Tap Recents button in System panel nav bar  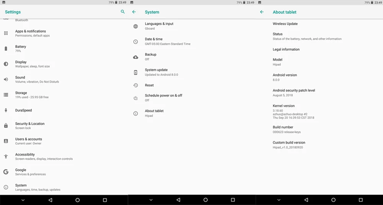tap(233, 200)
